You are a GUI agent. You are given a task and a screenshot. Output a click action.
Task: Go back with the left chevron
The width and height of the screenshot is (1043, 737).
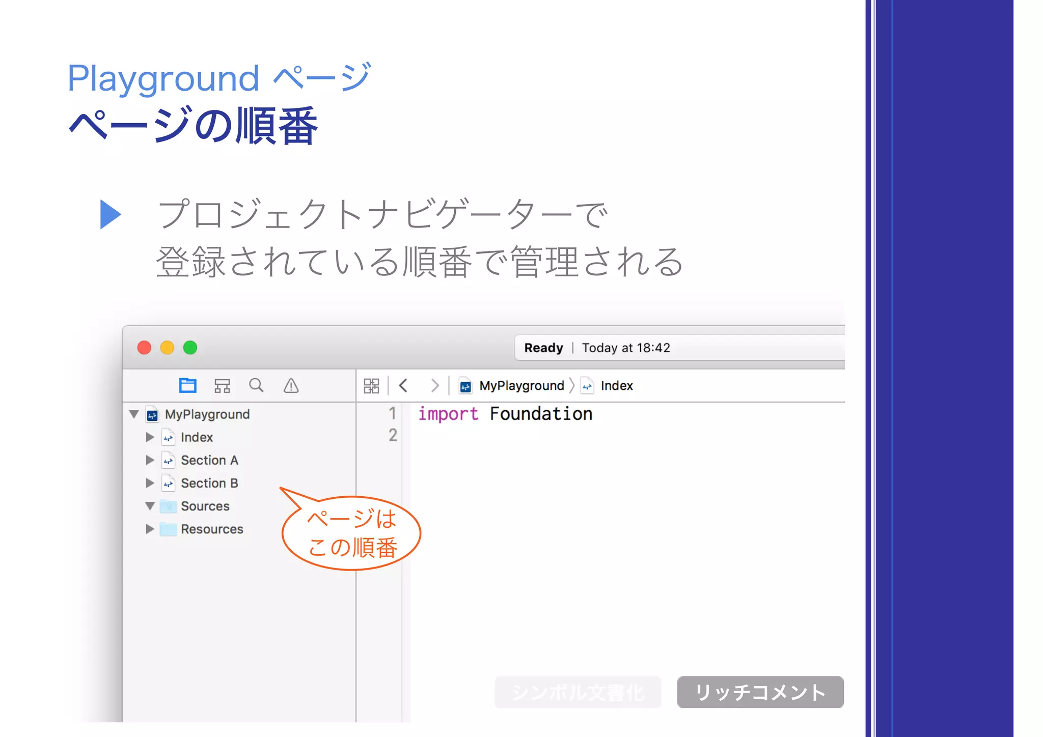point(403,385)
